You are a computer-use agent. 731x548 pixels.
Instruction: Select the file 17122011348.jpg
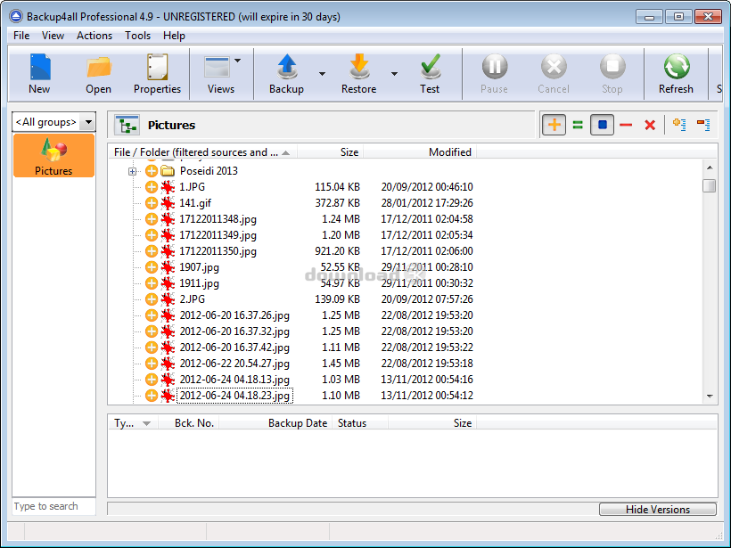coord(218,219)
